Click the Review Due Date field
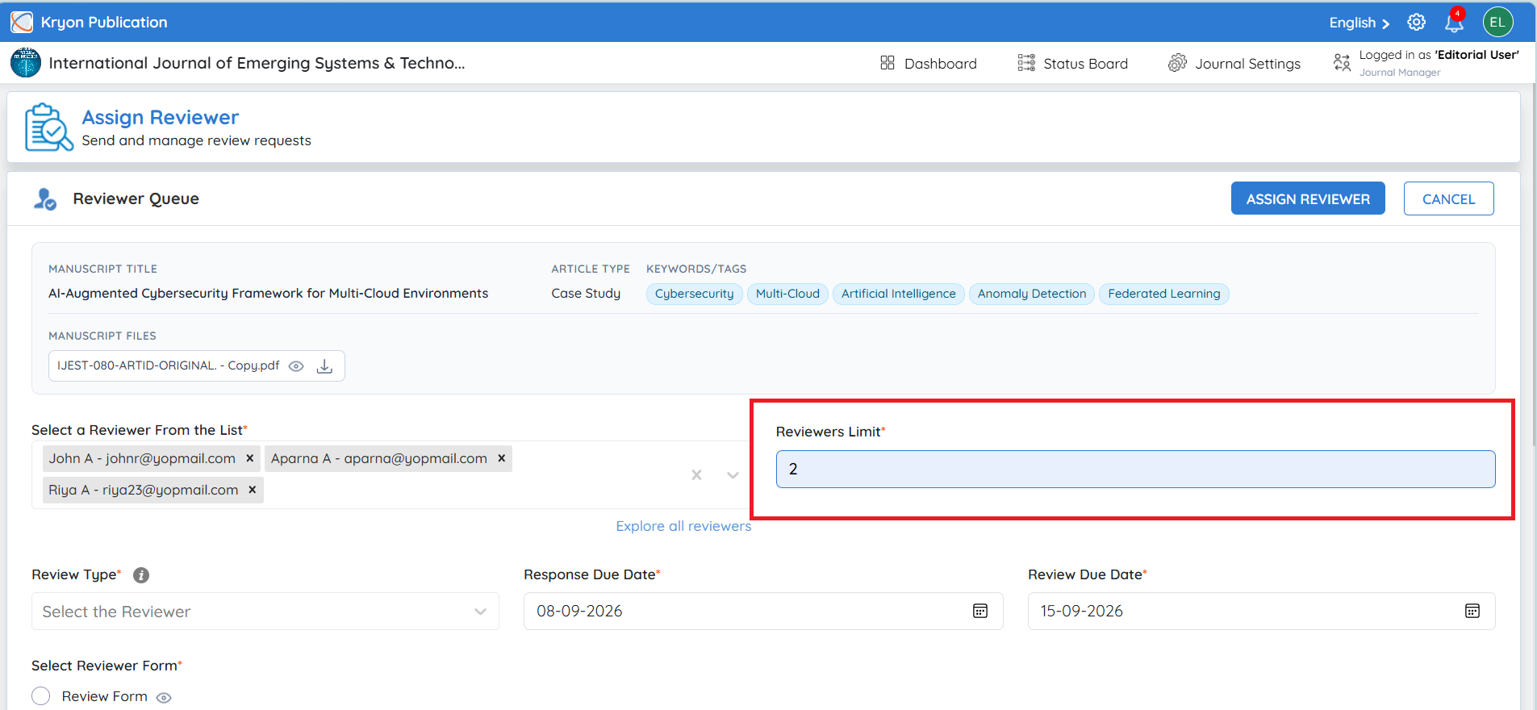This screenshot has width=1537, height=710. click(1261, 612)
